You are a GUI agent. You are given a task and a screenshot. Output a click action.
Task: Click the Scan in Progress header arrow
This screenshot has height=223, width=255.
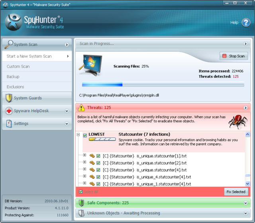245,44
